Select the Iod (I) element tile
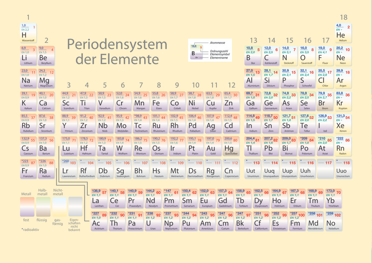This screenshot has width=372, height=263. pos(325,124)
